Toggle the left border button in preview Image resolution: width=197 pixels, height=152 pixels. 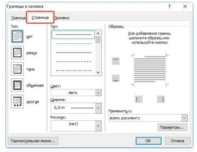(139, 99)
